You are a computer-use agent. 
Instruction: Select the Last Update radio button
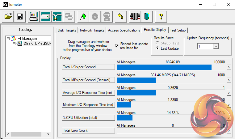click(x=157, y=48)
